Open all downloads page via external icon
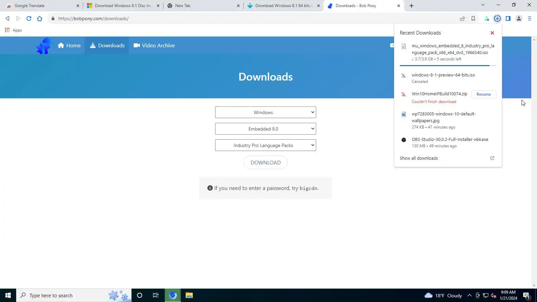This screenshot has height=302, width=537. (492, 158)
